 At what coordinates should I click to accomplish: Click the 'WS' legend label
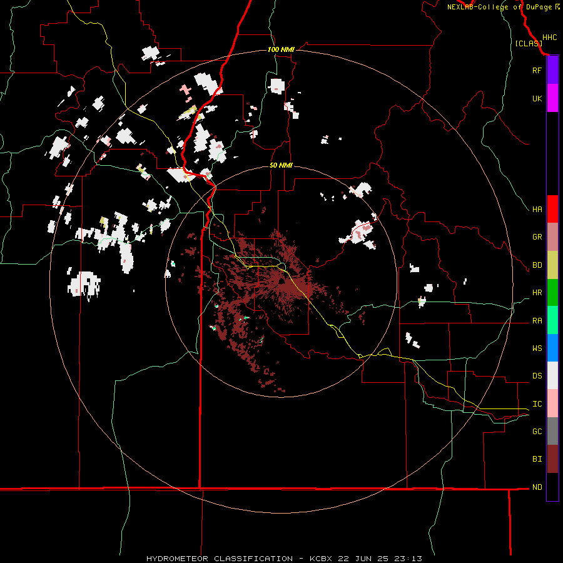pos(537,348)
